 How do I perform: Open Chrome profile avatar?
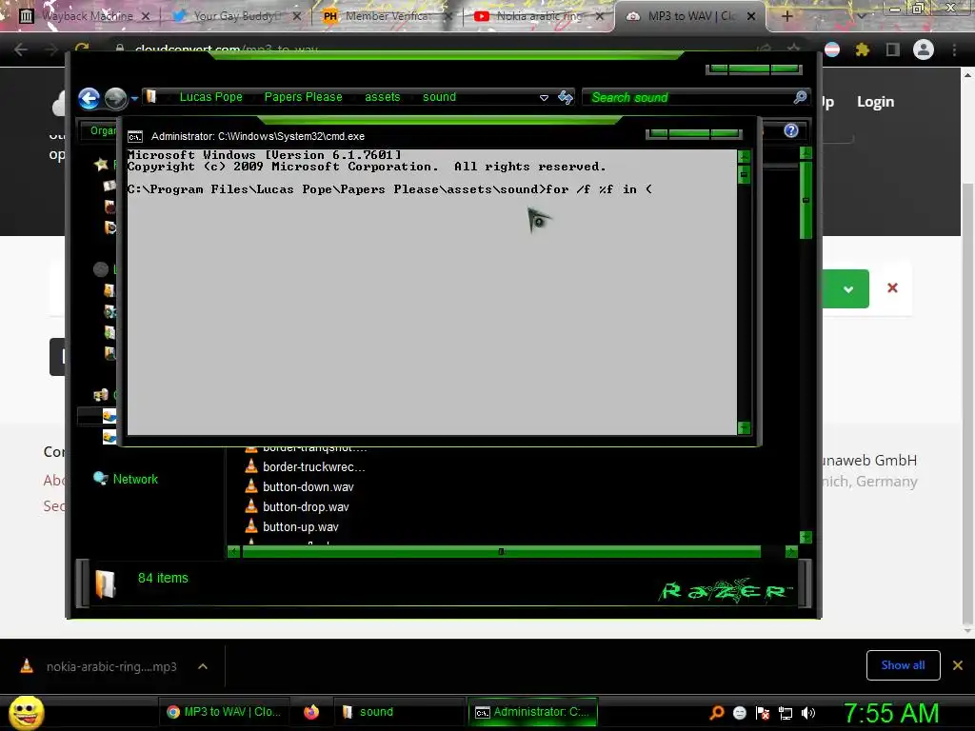924,49
